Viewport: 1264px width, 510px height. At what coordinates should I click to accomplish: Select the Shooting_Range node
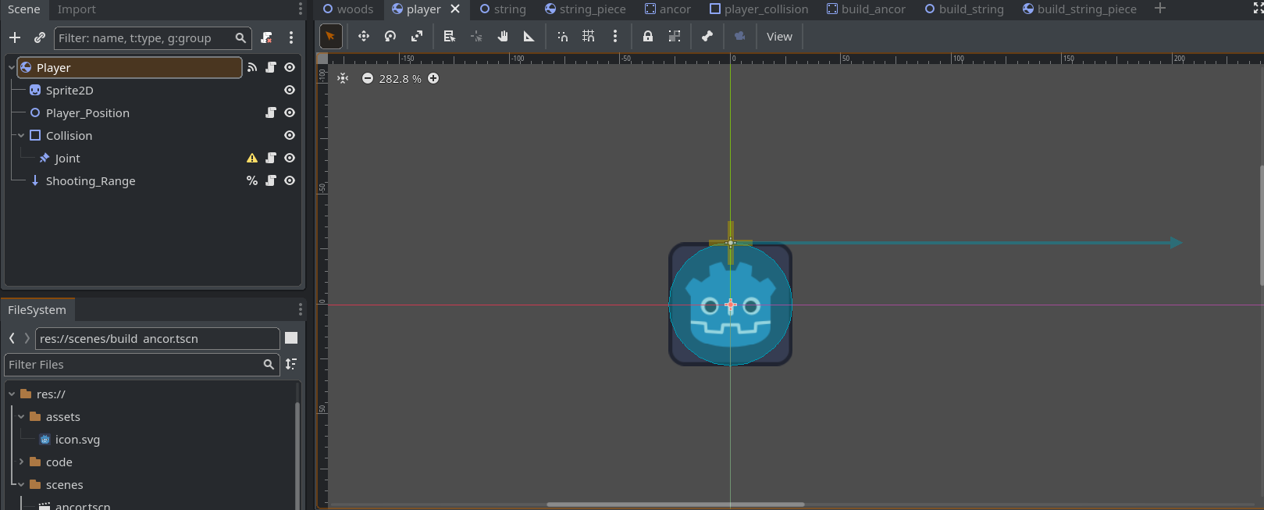tap(91, 180)
